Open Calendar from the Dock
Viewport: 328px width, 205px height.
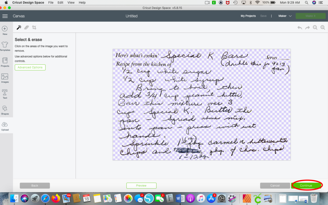[86, 198]
